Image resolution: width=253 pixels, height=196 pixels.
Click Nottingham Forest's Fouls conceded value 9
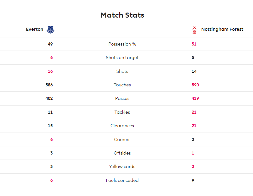pos(193,180)
